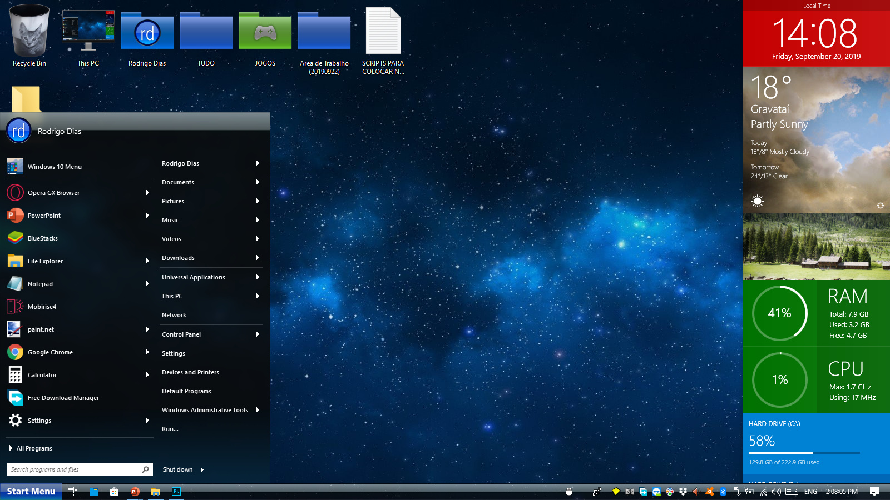Expand the All Programs list

click(33, 448)
